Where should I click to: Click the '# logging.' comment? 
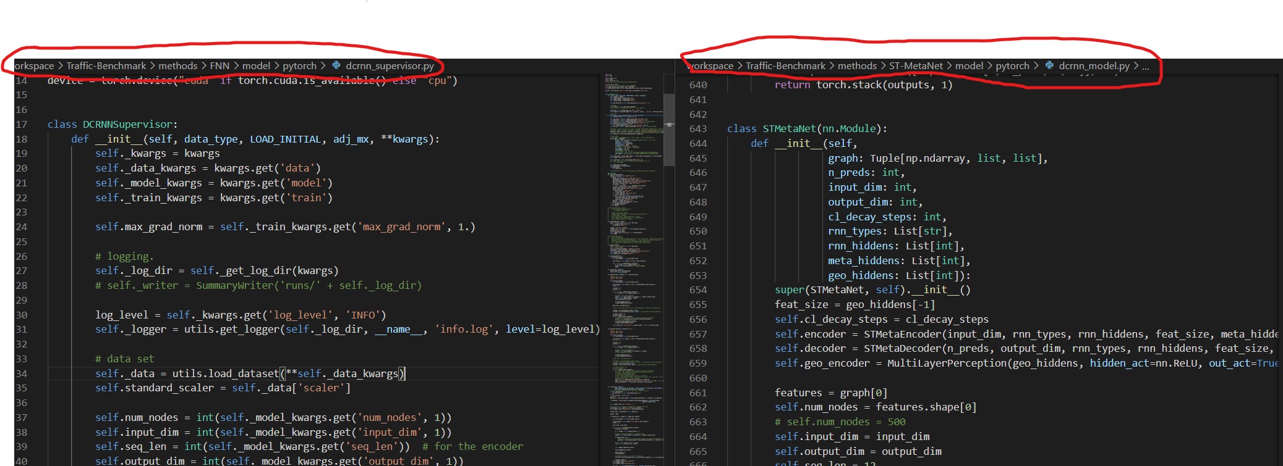pos(124,256)
